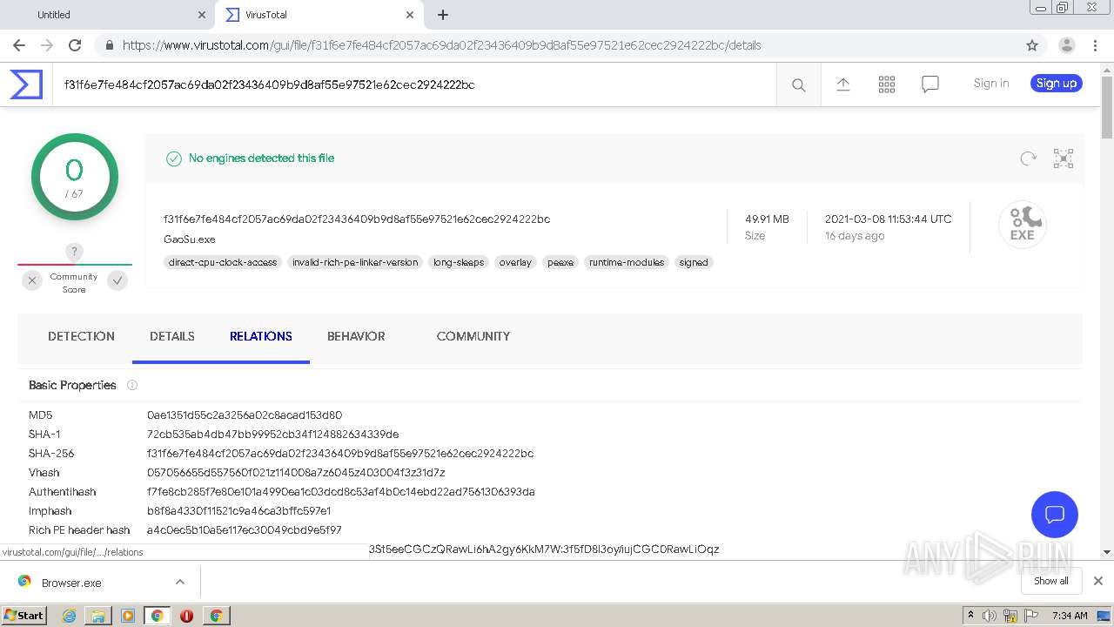Screen dimensions: 1114x627
Task: Close the Untitled tab
Action: tap(202, 15)
